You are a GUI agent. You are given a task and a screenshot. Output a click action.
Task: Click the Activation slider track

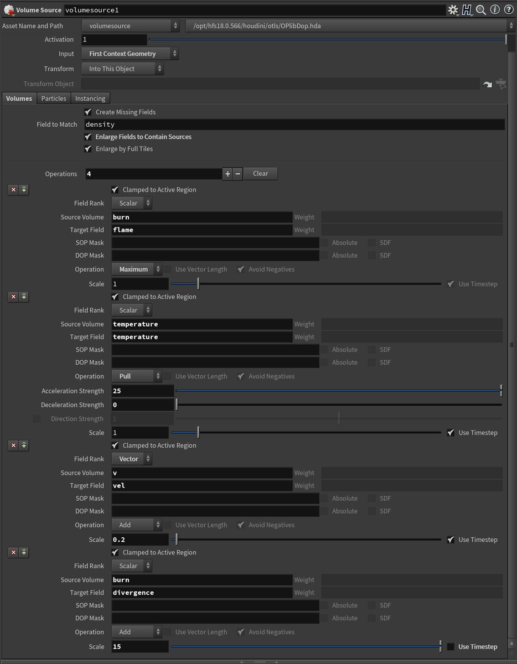point(328,39)
